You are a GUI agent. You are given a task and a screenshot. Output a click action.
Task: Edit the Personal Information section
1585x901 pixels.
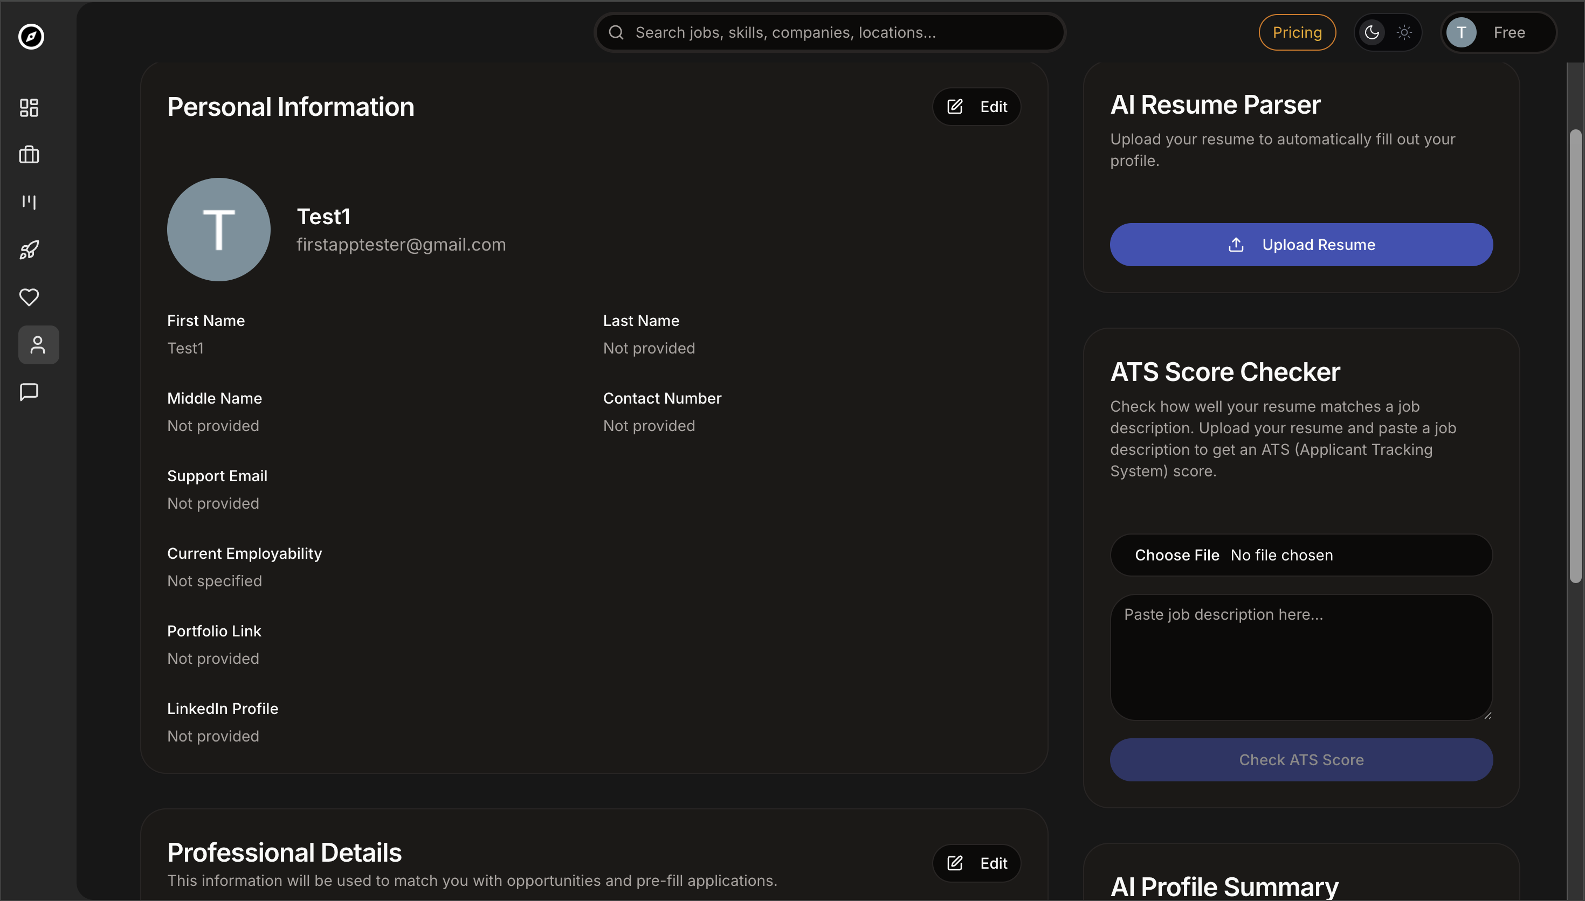click(976, 107)
